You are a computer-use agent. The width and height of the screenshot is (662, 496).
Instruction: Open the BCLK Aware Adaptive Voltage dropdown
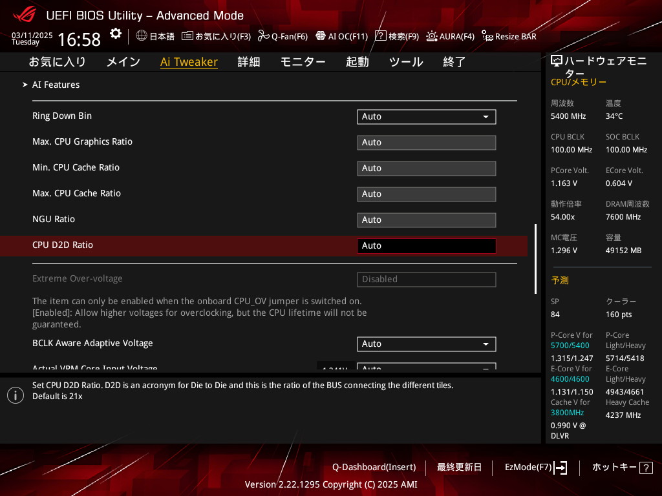427,344
